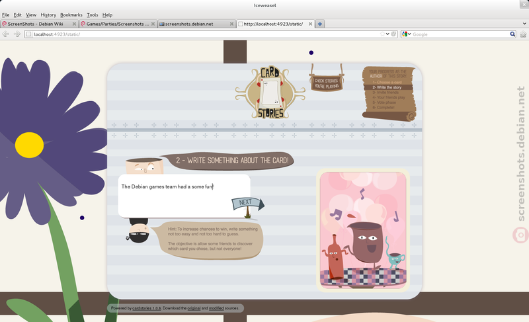Open a new tab with plus button
The width and height of the screenshot is (529, 322).
point(320,24)
